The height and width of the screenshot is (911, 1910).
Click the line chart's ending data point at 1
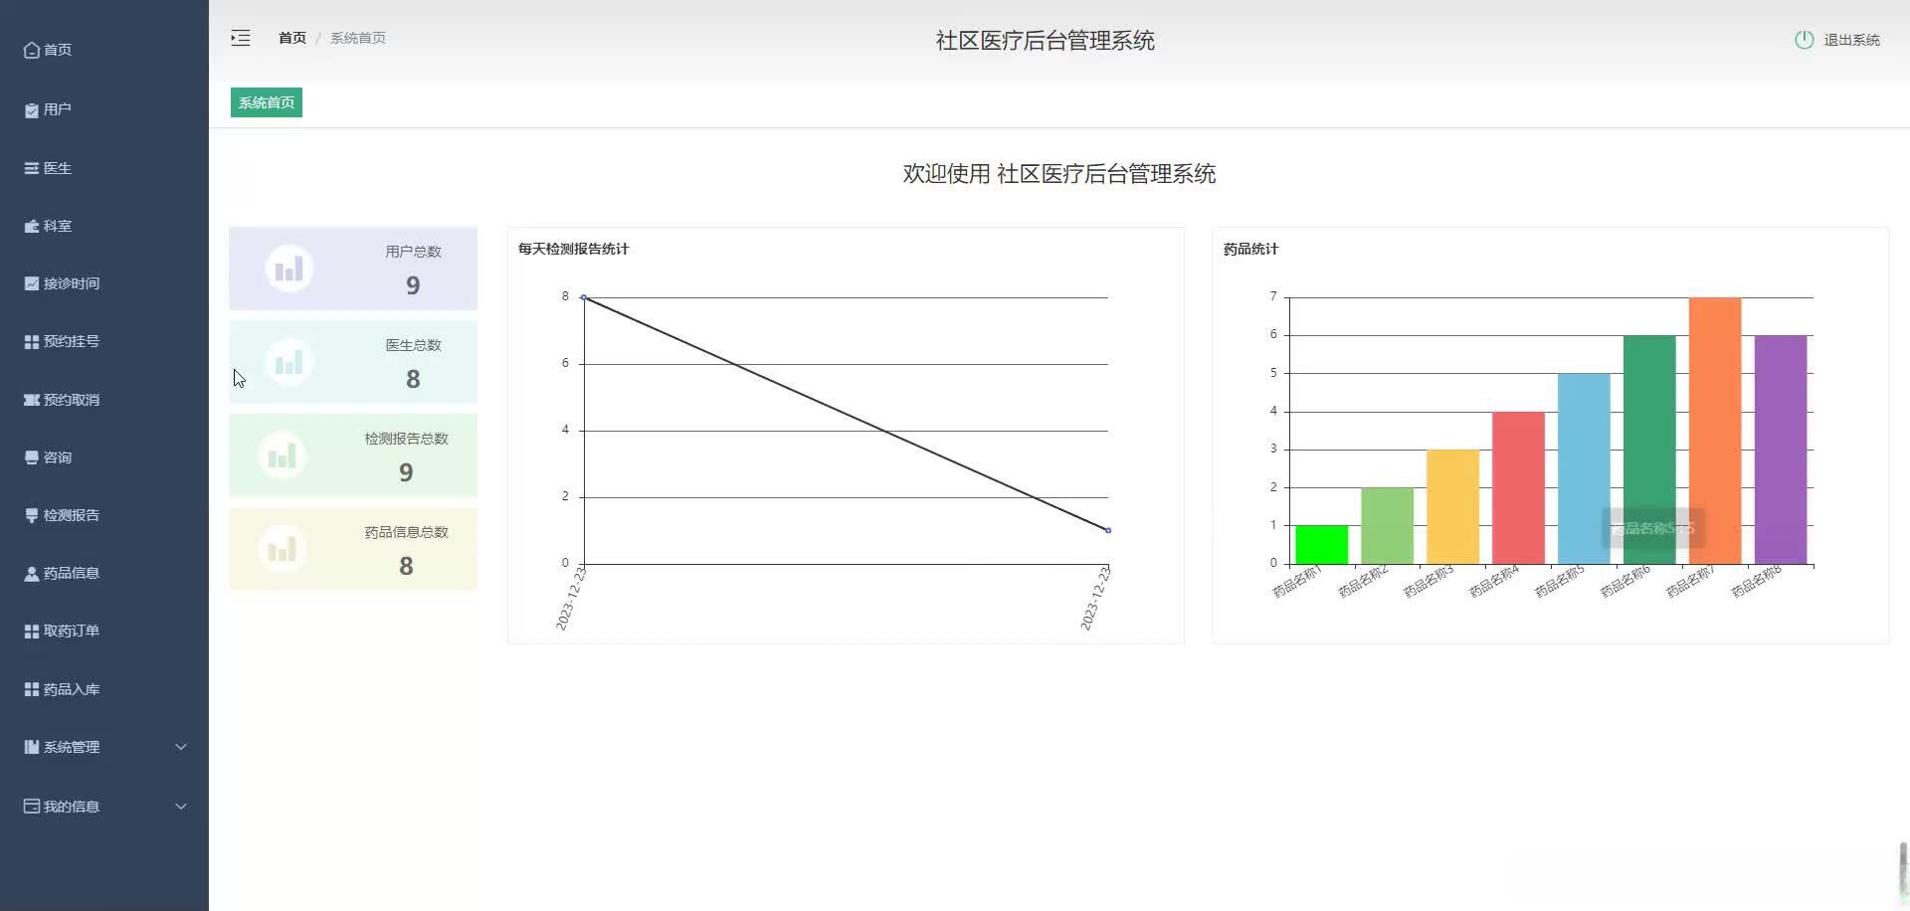[x=1108, y=530]
